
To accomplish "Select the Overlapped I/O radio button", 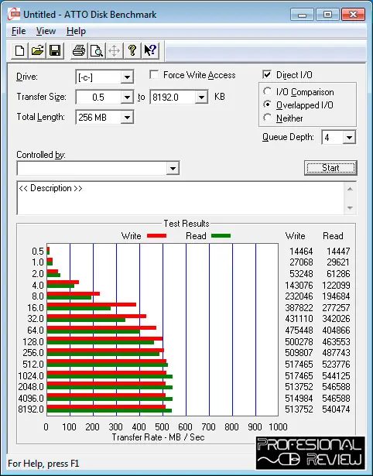I will 268,104.
